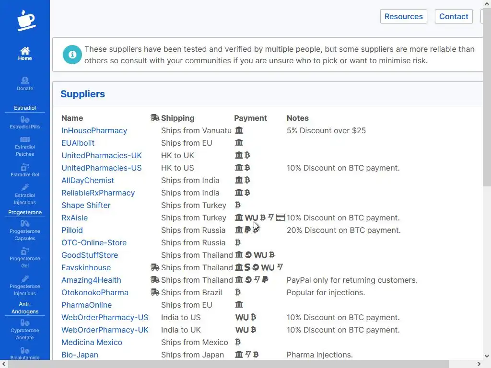The height and width of the screenshot is (368, 491).
Task: Open Estradiol Gel in sidebar
Action: (25, 171)
